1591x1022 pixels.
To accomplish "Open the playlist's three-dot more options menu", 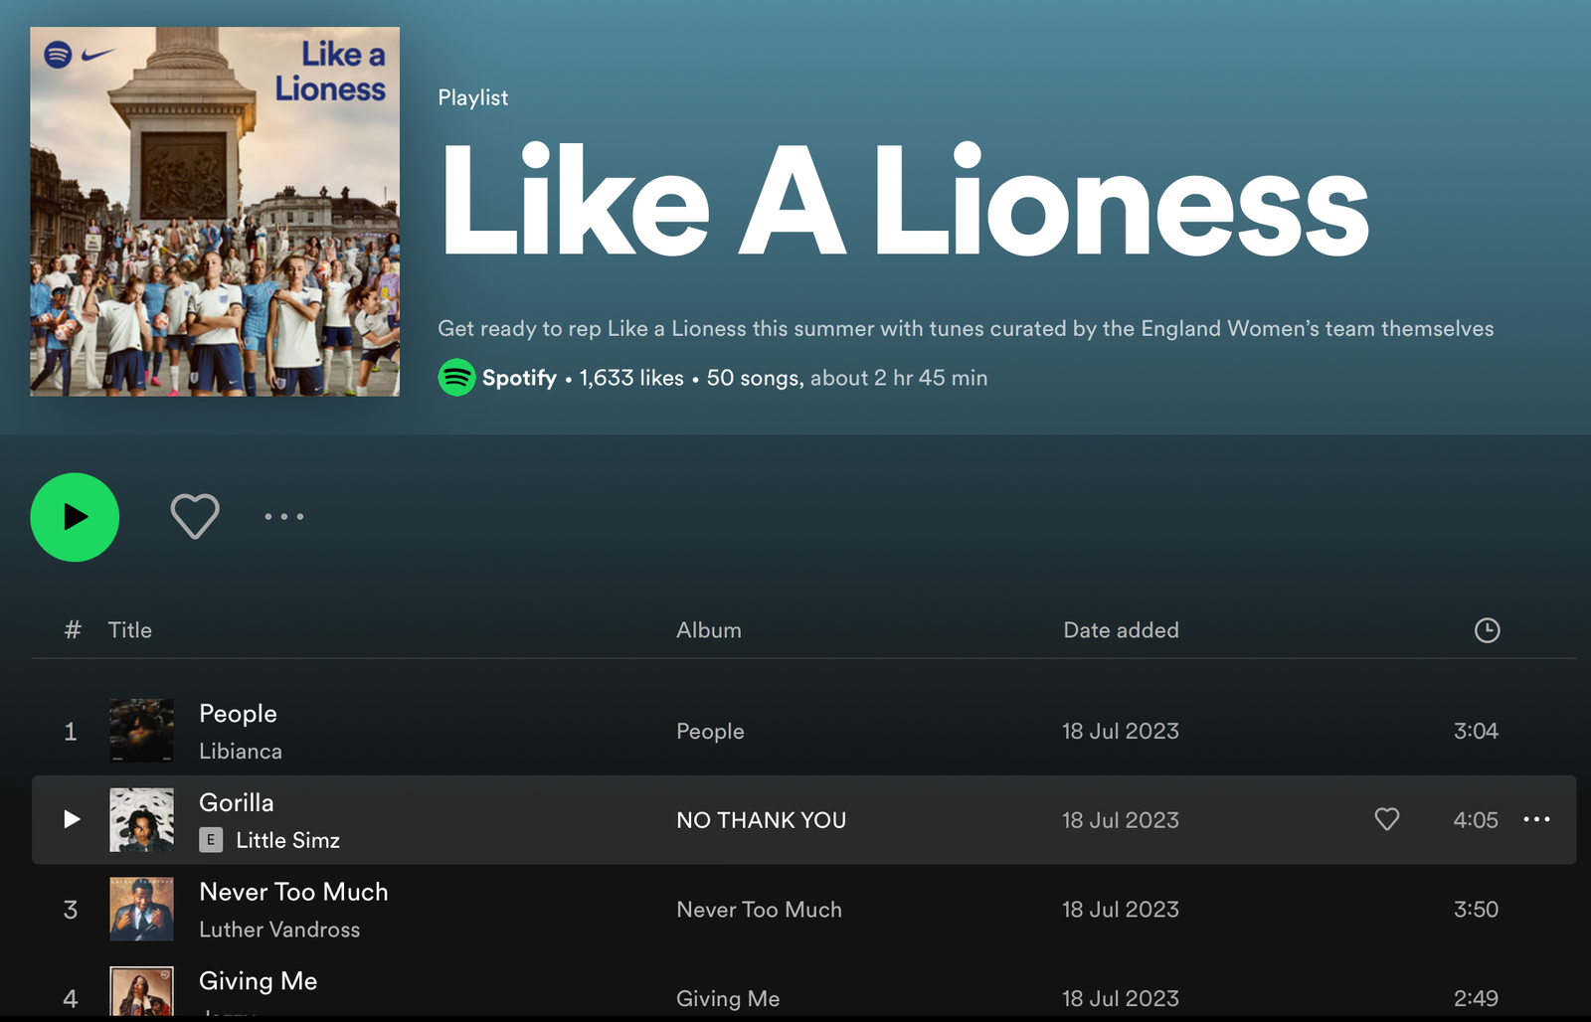I will [x=283, y=516].
